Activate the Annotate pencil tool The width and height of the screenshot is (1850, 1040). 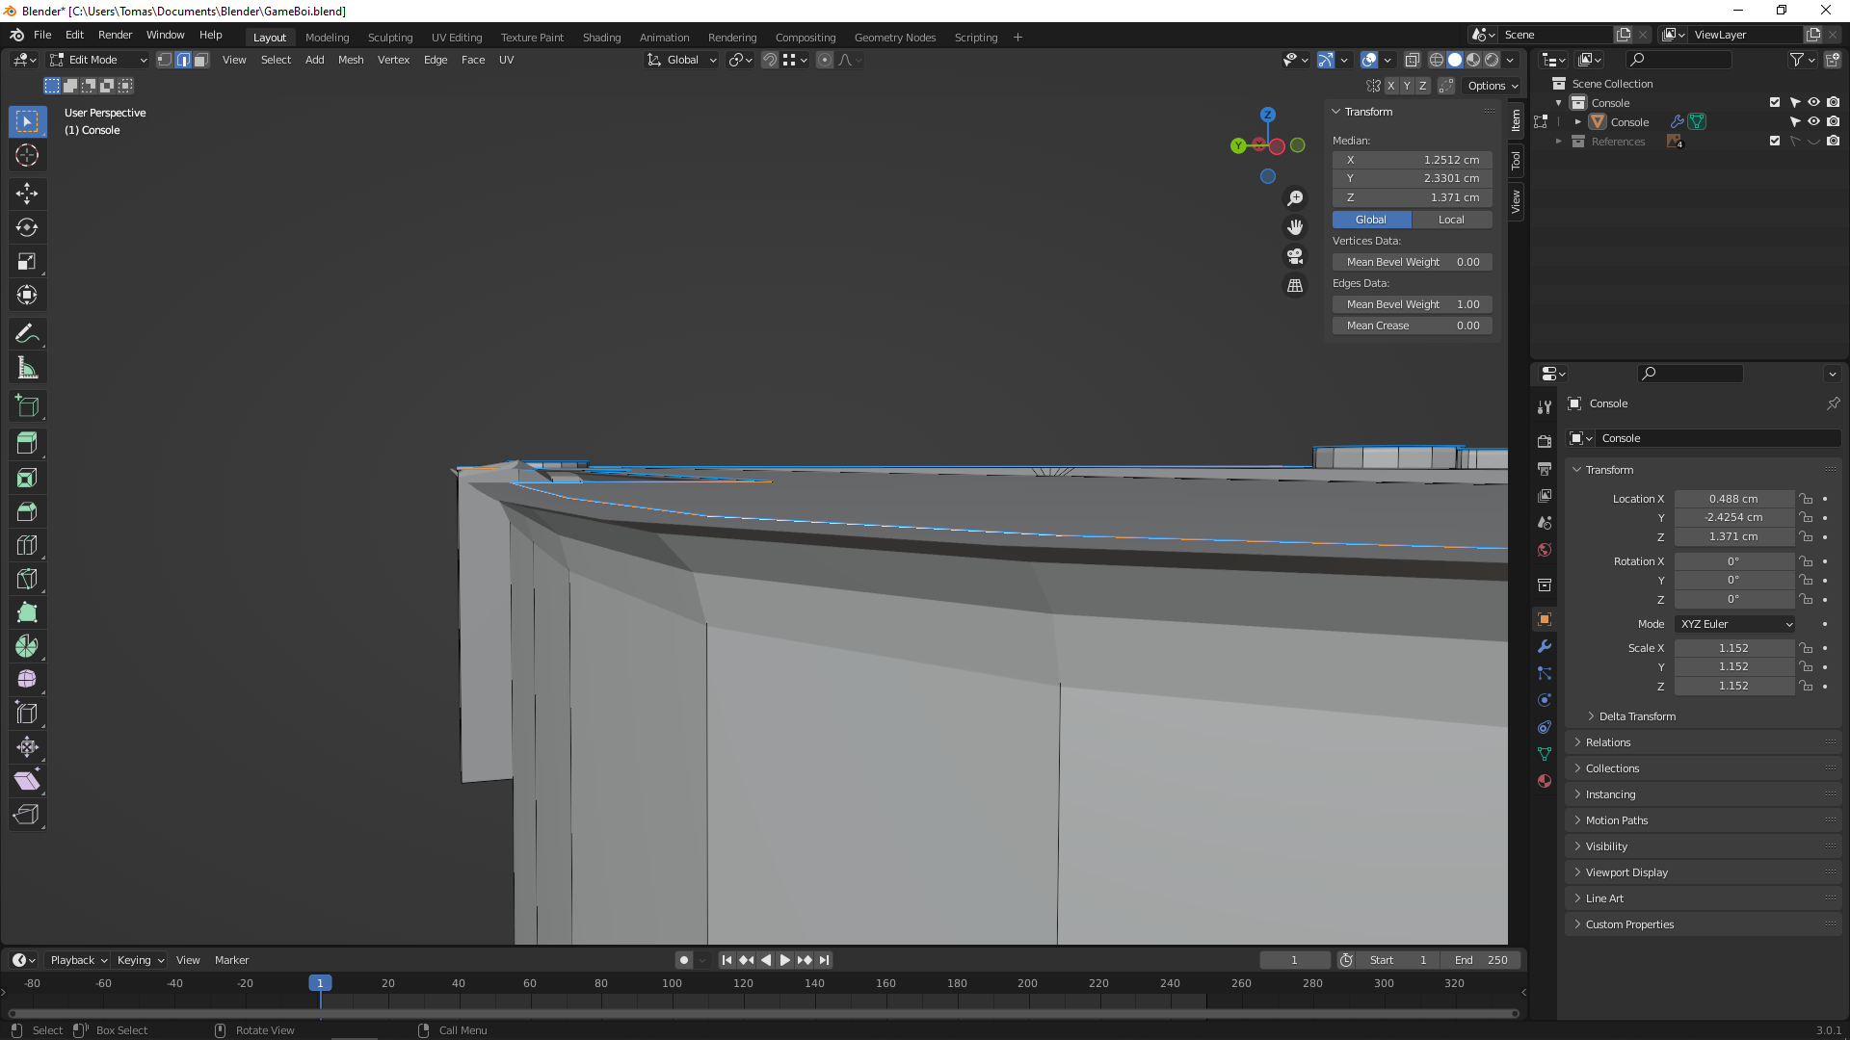click(27, 334)
